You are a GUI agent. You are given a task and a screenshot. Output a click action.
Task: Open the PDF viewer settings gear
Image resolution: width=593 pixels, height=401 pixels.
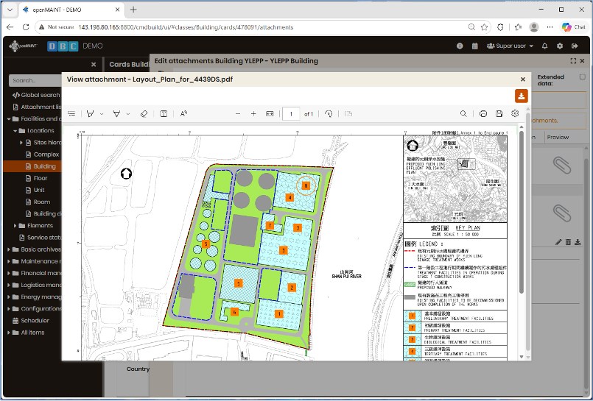tap(515, 113)
